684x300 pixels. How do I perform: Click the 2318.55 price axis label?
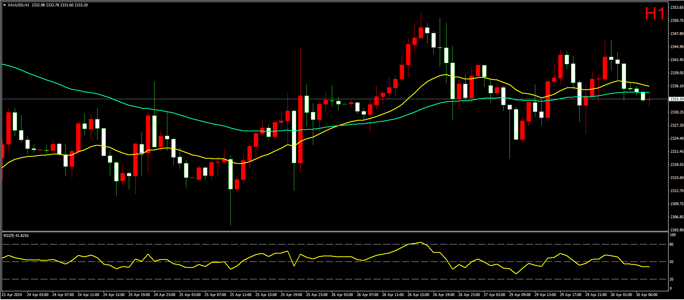(x=676, y=165)
